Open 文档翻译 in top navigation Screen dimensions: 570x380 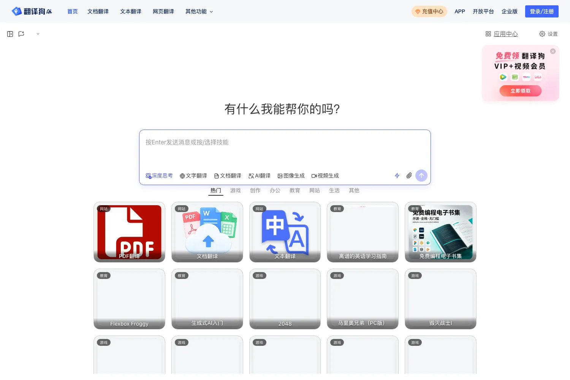tap(98, 11)
